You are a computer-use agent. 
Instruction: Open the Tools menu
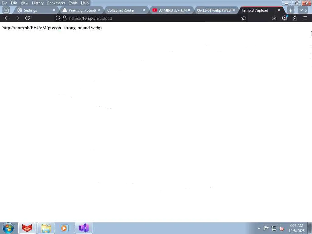pyautogui.click(x=73, y=3)
